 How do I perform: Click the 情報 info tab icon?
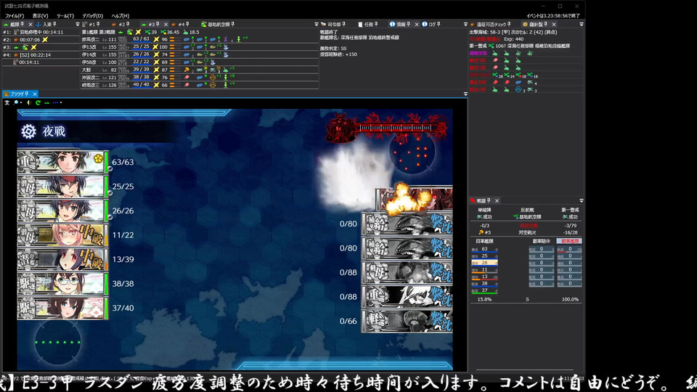tap(392, 25)
